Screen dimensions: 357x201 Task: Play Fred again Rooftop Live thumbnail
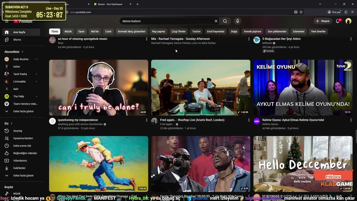(x=201, y=88)
